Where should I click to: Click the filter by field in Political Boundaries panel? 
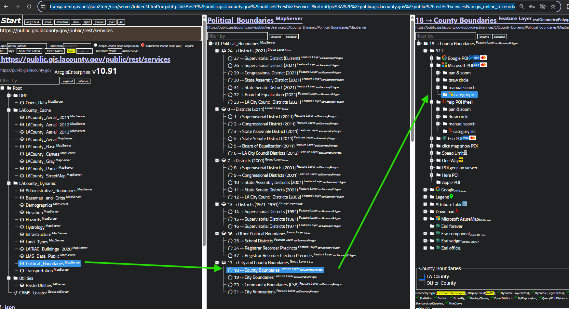pyautogui.click(x=237, y=36)
